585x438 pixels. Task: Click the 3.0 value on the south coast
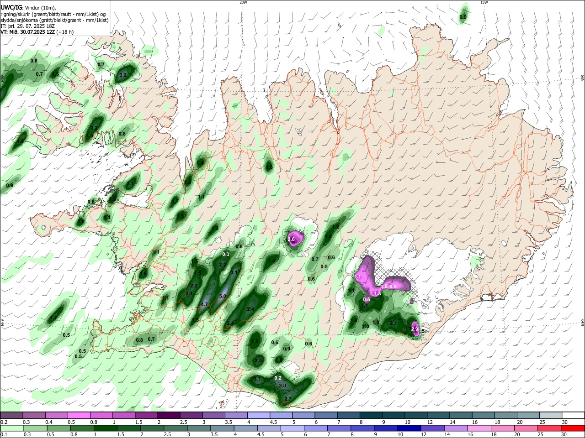282,386
